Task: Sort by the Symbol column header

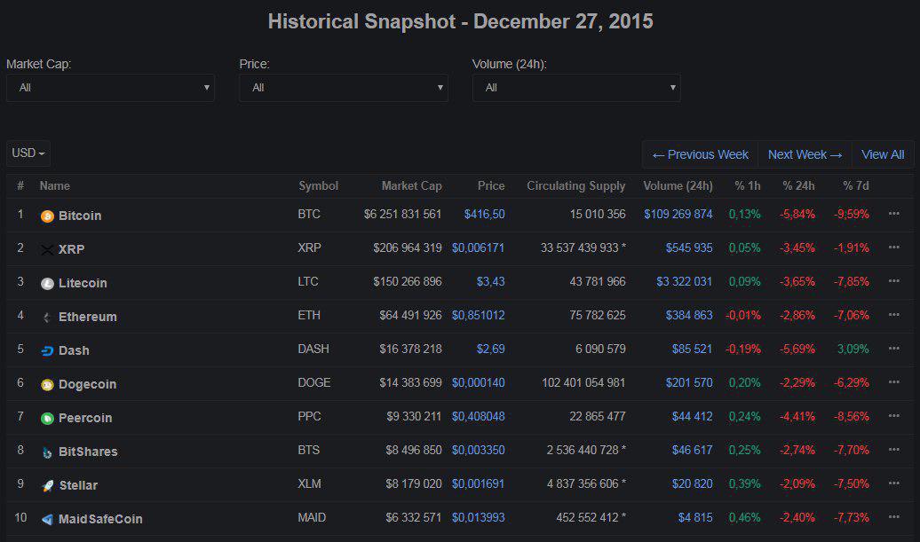Action: (x=318, y=185)
